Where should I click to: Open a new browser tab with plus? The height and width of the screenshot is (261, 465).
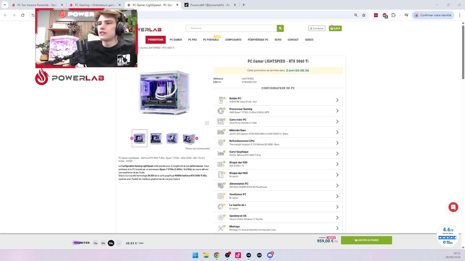(243, 5)
